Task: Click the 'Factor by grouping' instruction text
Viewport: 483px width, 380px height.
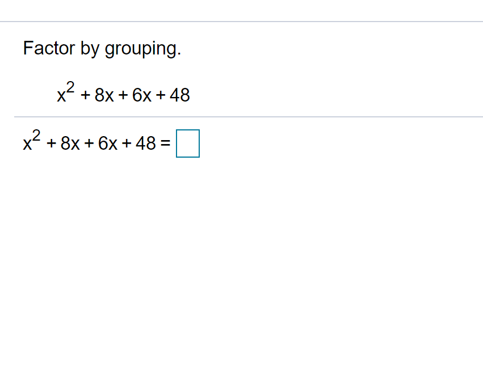Action: pos(102,48)
